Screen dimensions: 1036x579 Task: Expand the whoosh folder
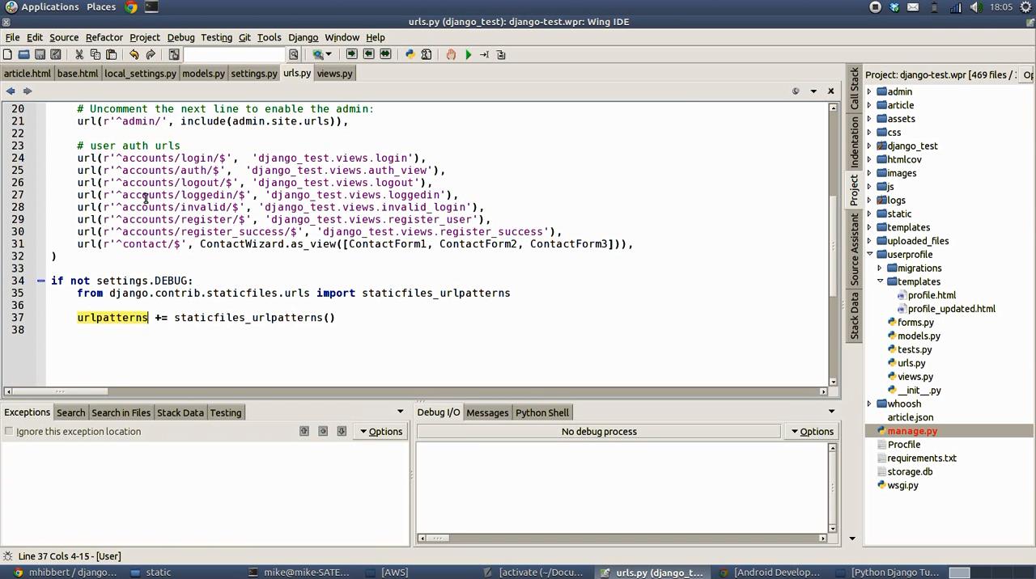(869, 404)
